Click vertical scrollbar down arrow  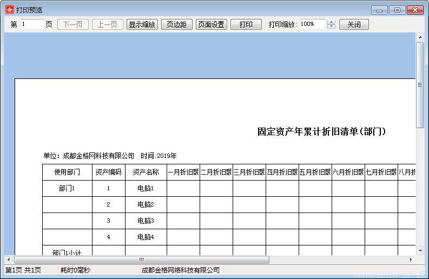point(420,250)
